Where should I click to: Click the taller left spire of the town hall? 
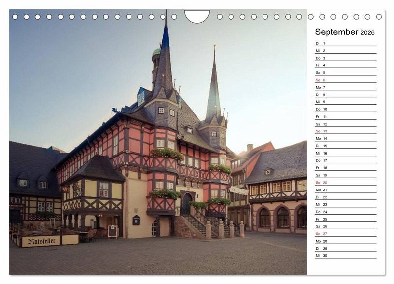click(x=165, y=54)
